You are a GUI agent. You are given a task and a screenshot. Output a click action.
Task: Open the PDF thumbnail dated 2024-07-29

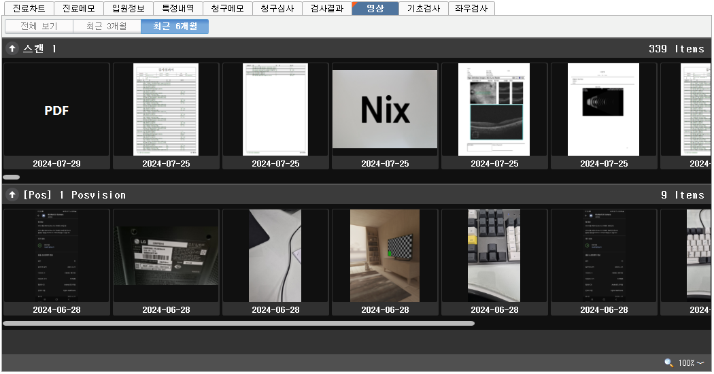point(56,110)
